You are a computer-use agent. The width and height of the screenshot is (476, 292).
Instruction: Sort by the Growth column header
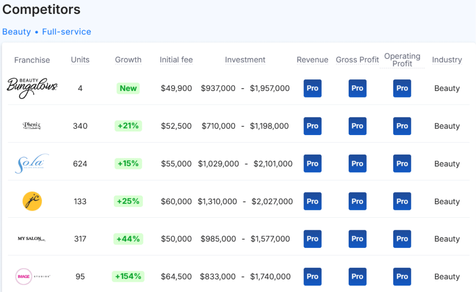click(x=128, y=60)
